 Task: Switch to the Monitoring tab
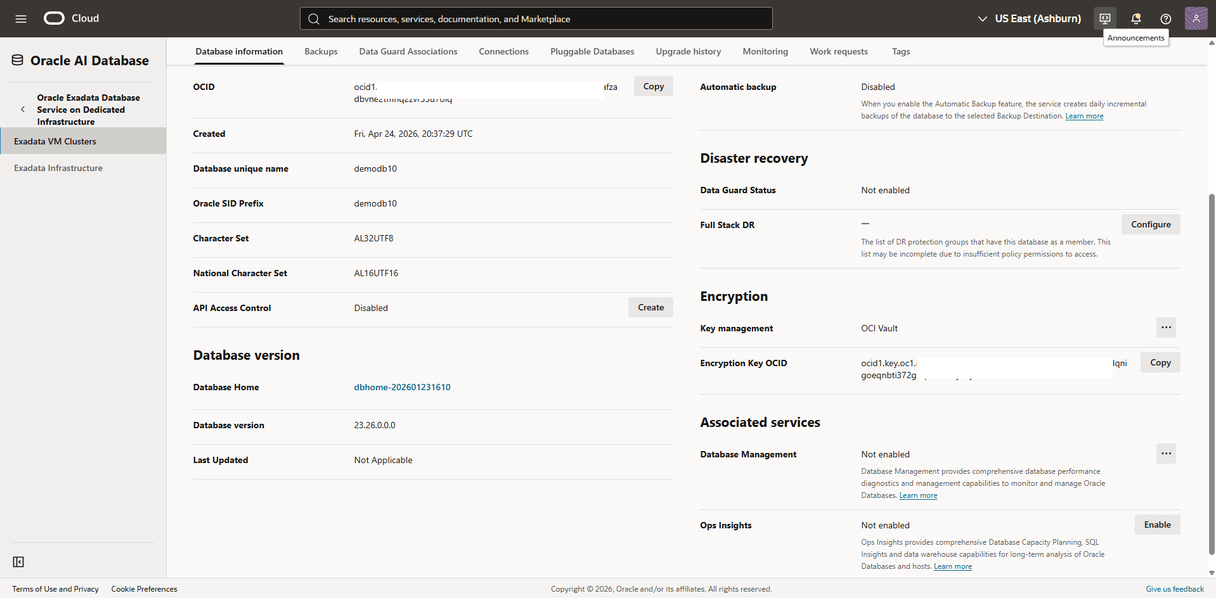click(x=765, y=51)
